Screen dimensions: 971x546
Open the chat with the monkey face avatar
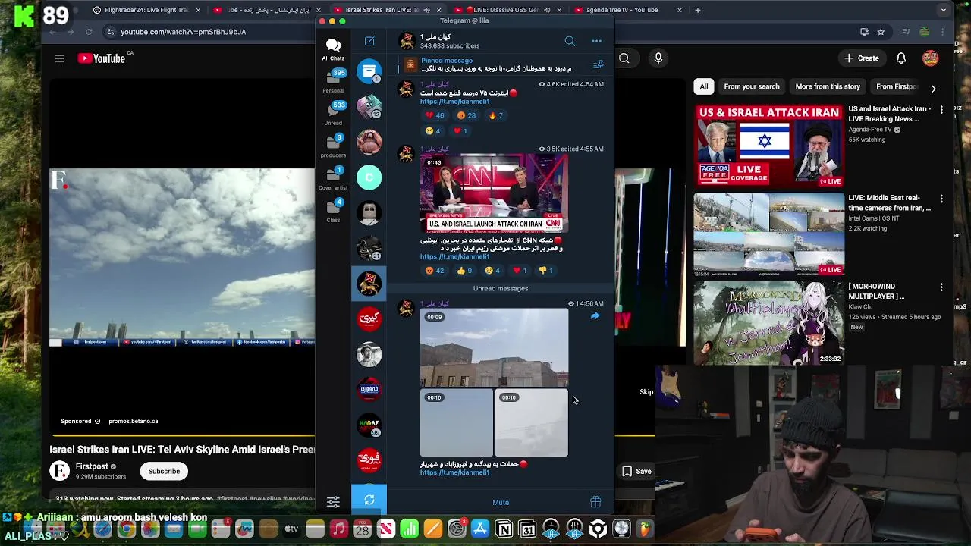tap(369, 142)
